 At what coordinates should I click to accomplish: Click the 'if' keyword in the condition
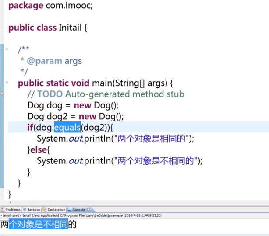pos(30,127)
